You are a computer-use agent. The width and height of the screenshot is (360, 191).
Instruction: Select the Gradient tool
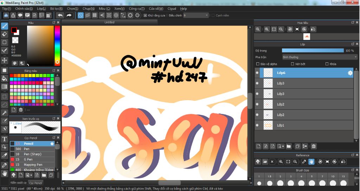[x=4, y=87]
